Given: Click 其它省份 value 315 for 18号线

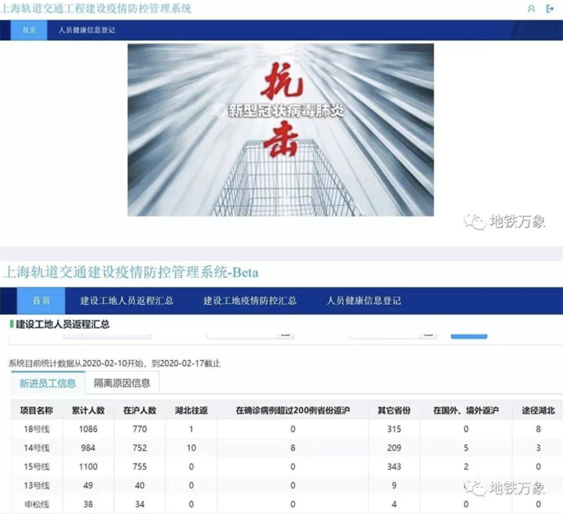Looking at the screenshot, I should (394, 430).
